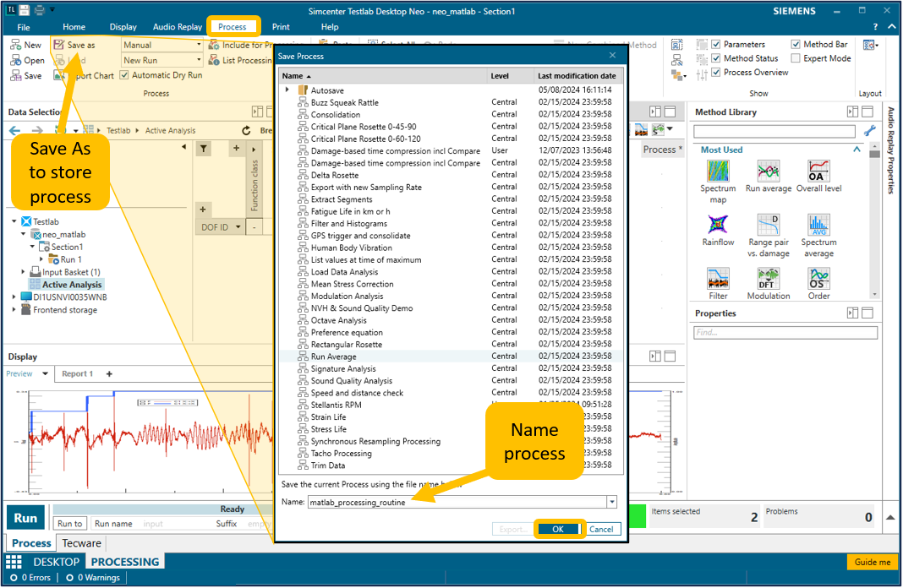Toggle the Method Bar checkbox

point(796,44)
